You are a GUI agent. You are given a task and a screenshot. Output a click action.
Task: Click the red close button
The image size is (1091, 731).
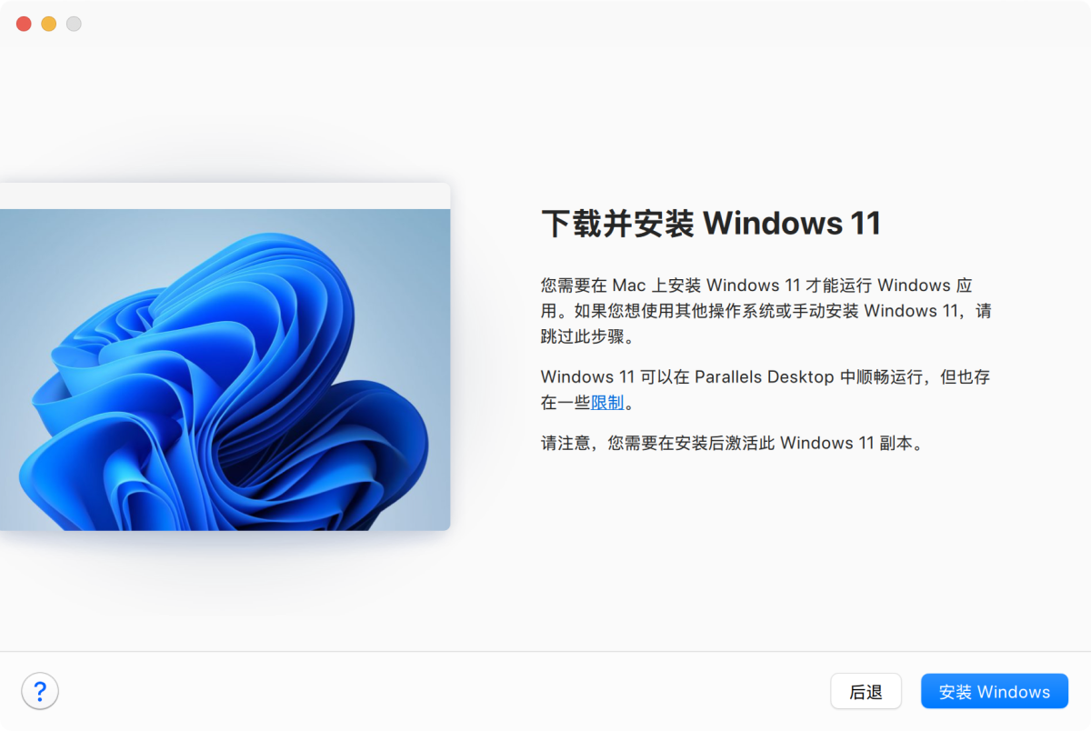(x=23, y=24)
